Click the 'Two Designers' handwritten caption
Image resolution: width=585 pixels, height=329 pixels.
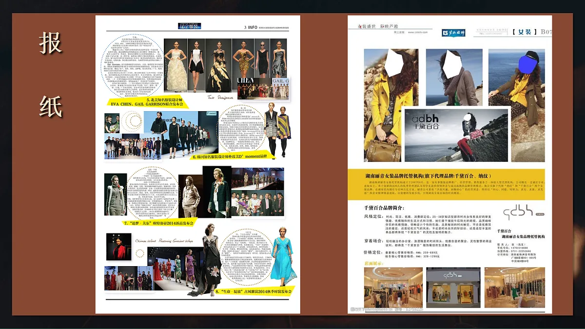click(220, 97)
